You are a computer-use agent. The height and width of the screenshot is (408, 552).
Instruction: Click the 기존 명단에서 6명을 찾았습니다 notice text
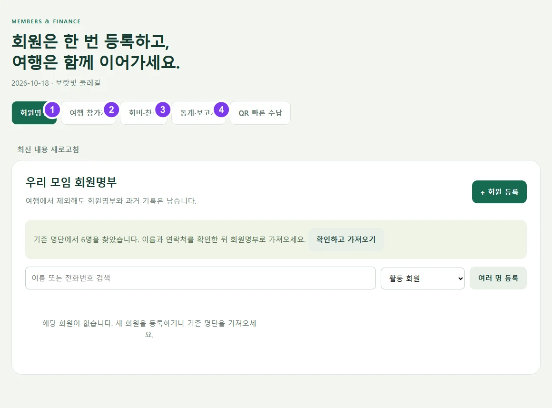[170, 239]
